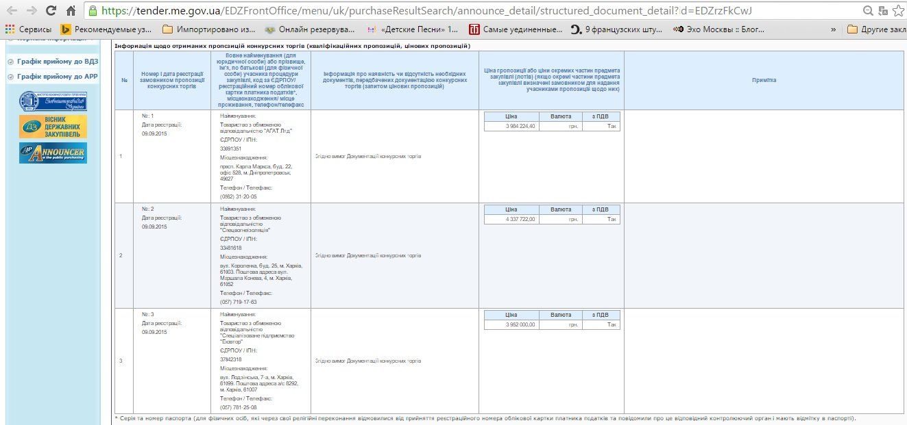This screenshot has width=907, height=425.
Task: Click the Announcer public purchasing banner
Action: click(53, 153)
